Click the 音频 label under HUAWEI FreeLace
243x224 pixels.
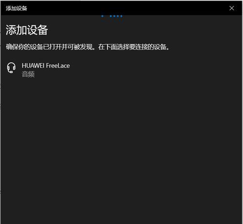tap(28, 75)
